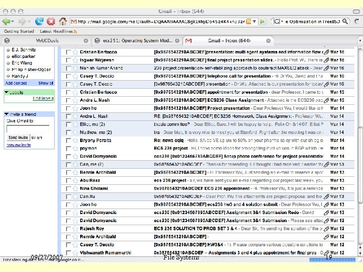Screen dimensions: 363x272
Task: Check the Cristian Bertocco presentation multi agent email
Action: (x=68, y=52)
